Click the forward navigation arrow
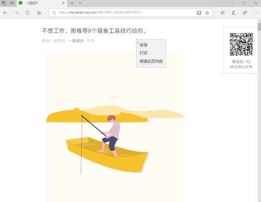Image resolution: width=261 pixels, height=202 pixels. pyautogui.click(x=16, y=13)
